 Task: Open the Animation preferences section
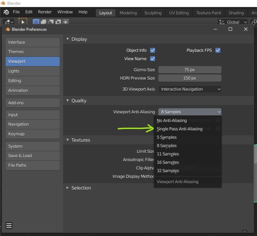32,90
